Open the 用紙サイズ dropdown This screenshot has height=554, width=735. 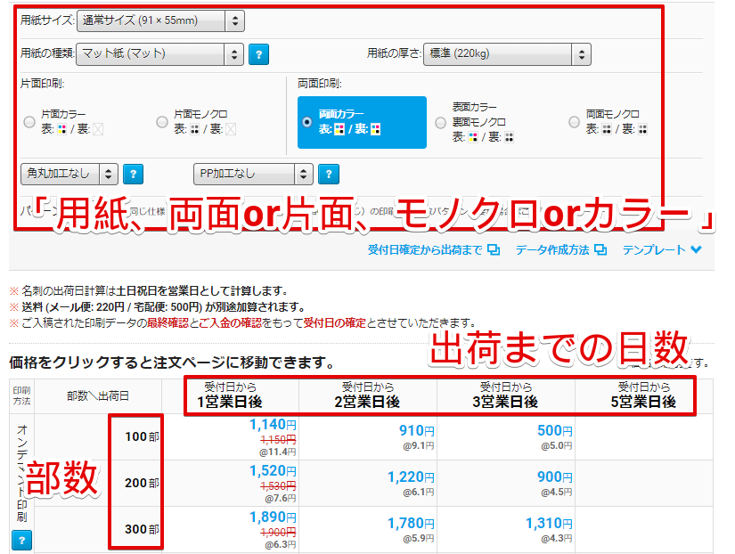160,20
